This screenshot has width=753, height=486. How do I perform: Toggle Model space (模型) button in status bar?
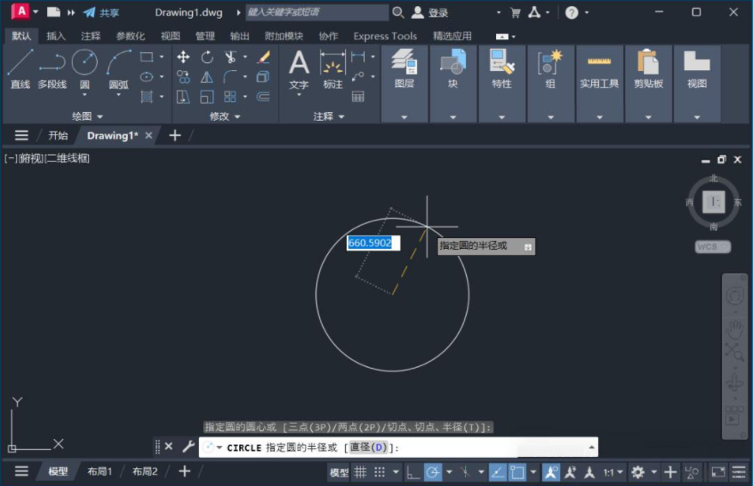tap(339, 472)
